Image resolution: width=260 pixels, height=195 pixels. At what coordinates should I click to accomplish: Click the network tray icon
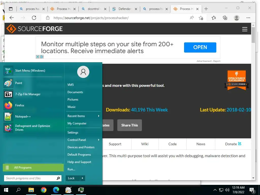(x=221, y=190)
